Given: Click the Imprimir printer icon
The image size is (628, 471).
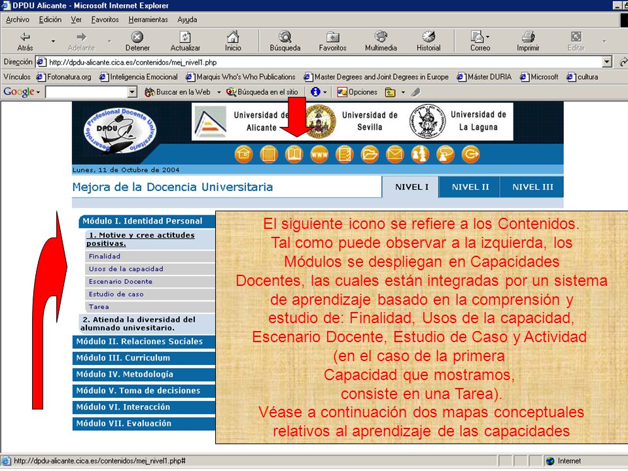Looking at the screenshot, I should tap(528, 37).
